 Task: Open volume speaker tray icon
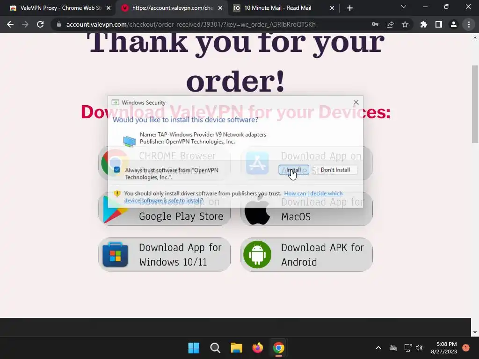tap(419, 348)
